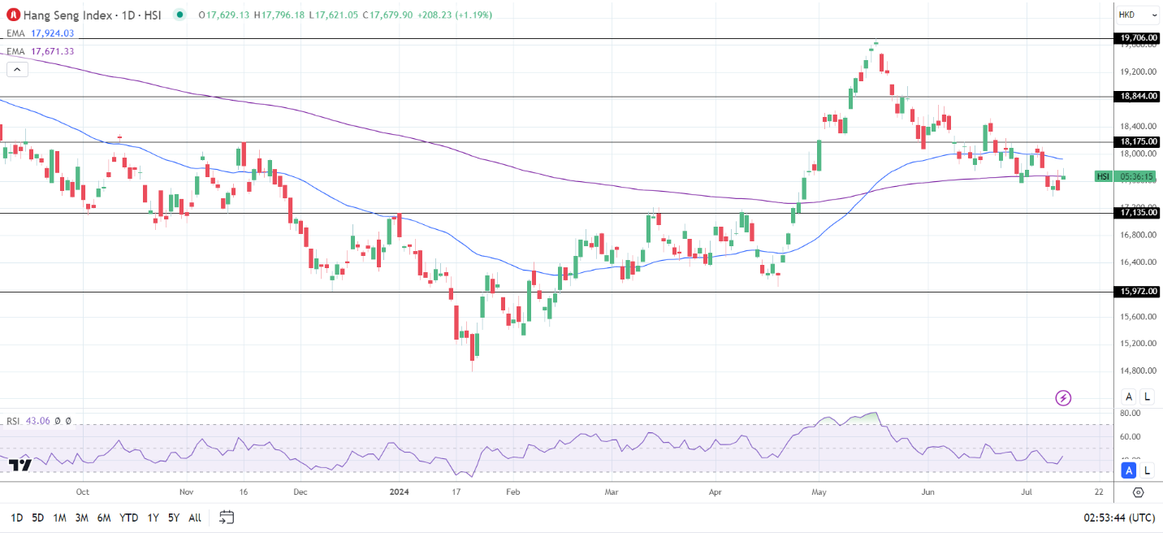1163x533 pixels.
Task: Click the Dec label on time axis
Action: tap(299, 492)
